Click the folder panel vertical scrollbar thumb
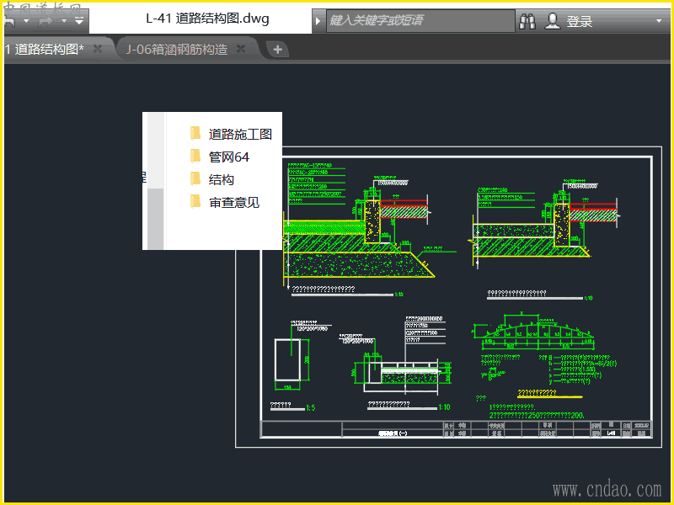This screenshot has height=505, width=674. click(156, 219)
